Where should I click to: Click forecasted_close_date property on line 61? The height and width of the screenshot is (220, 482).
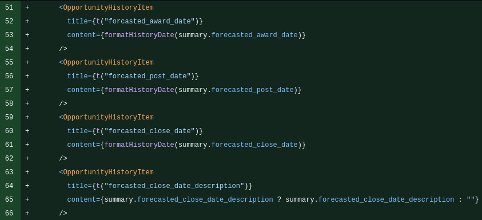tap(254, 145)
